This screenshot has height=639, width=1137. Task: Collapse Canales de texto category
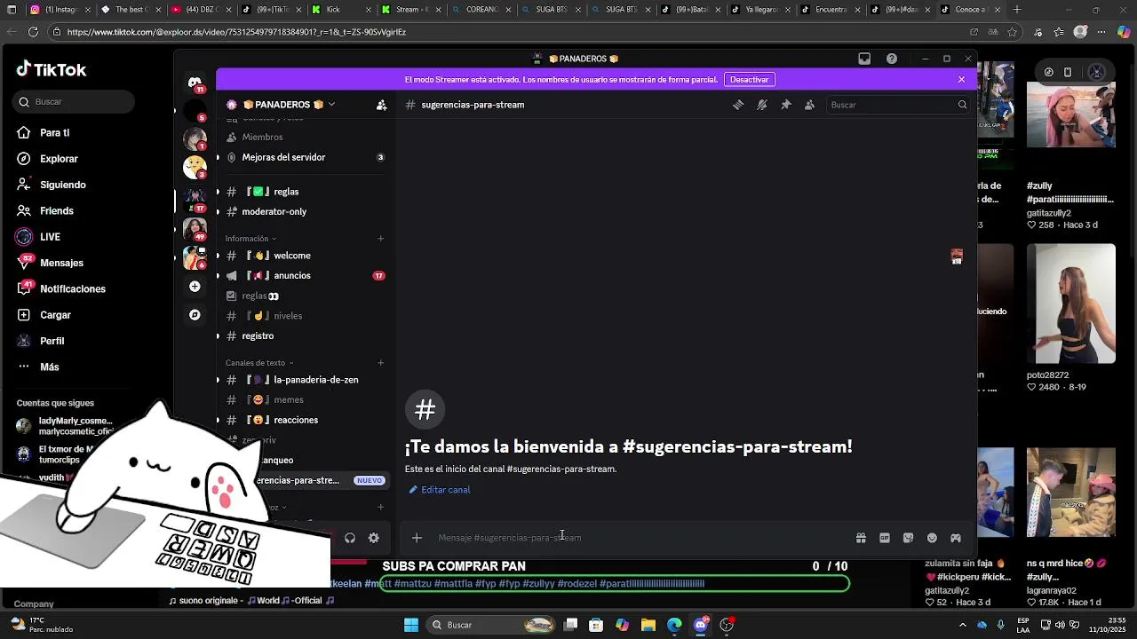[259, 363]
